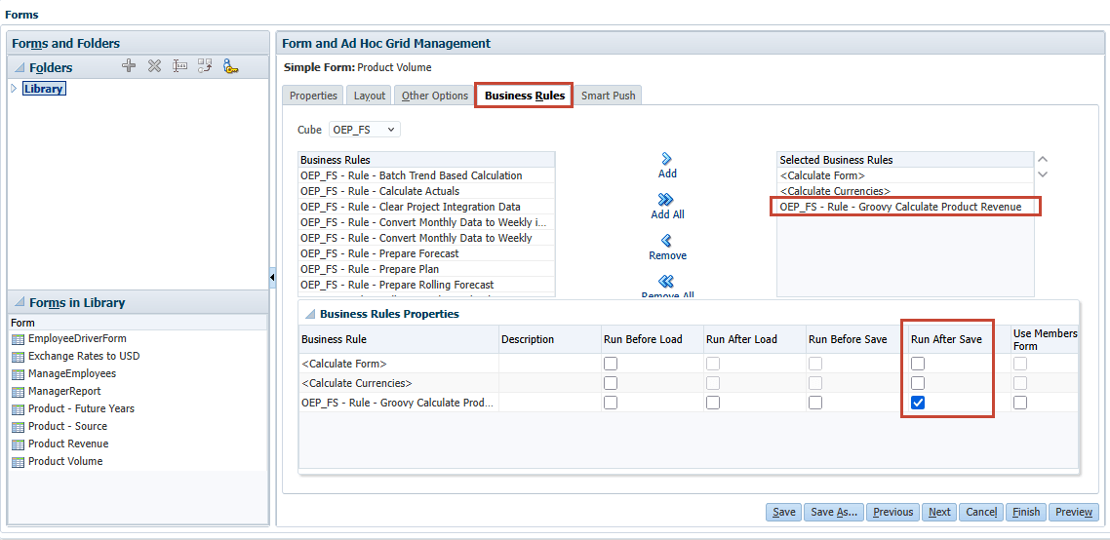Collapse the Forms in Library section
This screenshot has width=1110, height=540.
click(x=20, y=303)
